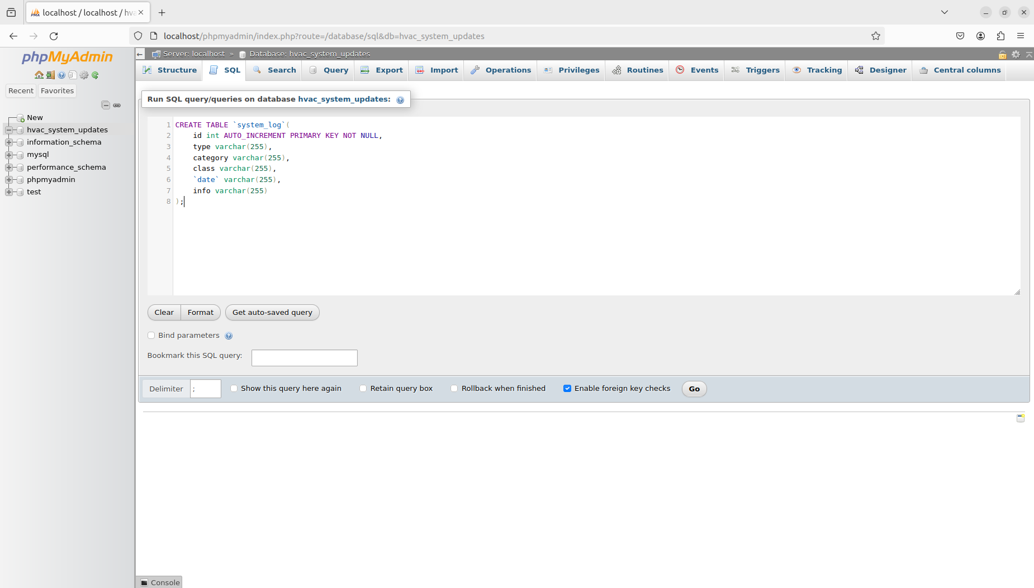
Task: Expand the mysql database tree node
Action: pyautogui.click(x=9, y=155)
